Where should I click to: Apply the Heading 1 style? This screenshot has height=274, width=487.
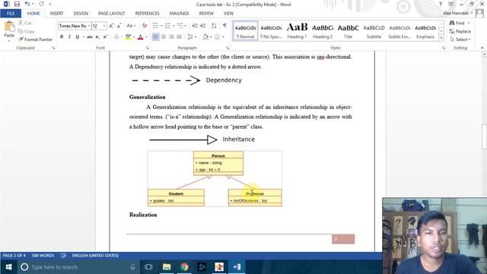[297, 30]
